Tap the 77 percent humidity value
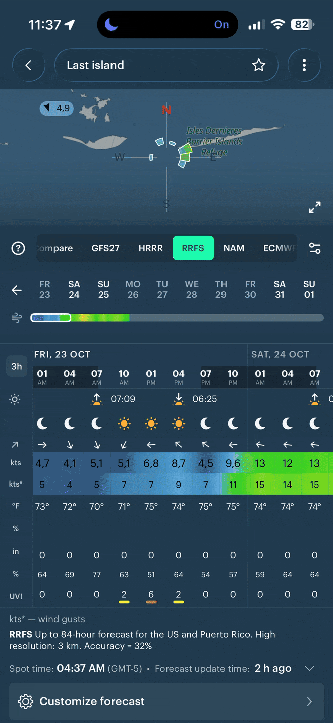The image size is (333, 723). pos(97,575)
